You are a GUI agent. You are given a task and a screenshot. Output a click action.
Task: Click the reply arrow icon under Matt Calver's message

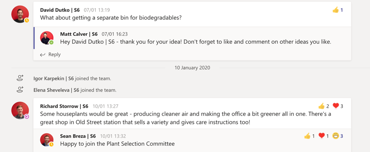coord(43,55)
